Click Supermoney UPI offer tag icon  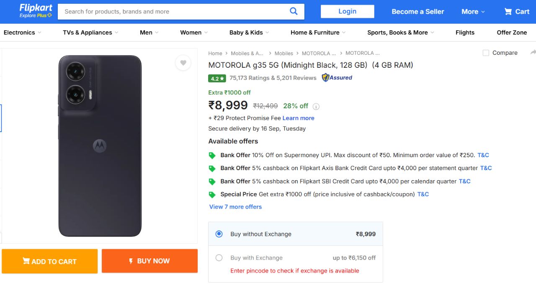pyautogui.click(x=212, y=156)
